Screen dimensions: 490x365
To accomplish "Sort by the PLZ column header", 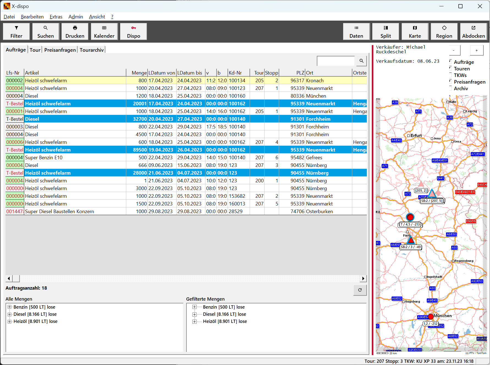I will pos(292,73).
